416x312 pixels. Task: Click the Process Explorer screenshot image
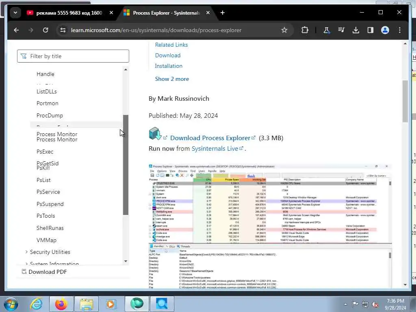coord(270,226)
